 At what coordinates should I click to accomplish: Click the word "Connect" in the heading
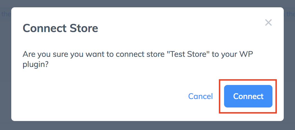click(44, 28)
